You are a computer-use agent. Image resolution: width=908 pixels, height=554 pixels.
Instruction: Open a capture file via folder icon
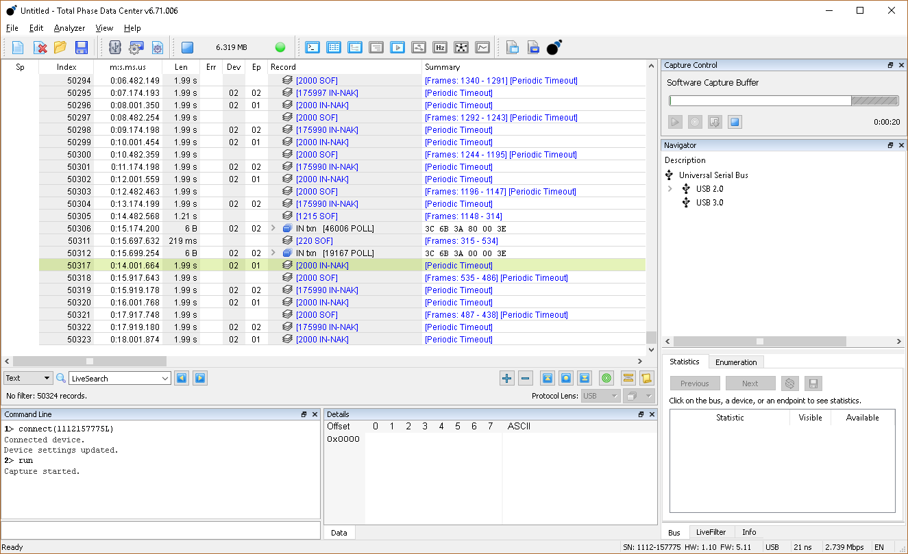point(60,47)
